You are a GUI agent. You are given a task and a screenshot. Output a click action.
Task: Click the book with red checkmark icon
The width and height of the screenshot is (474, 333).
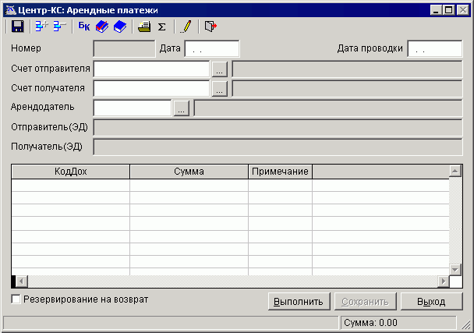point(102,27)
